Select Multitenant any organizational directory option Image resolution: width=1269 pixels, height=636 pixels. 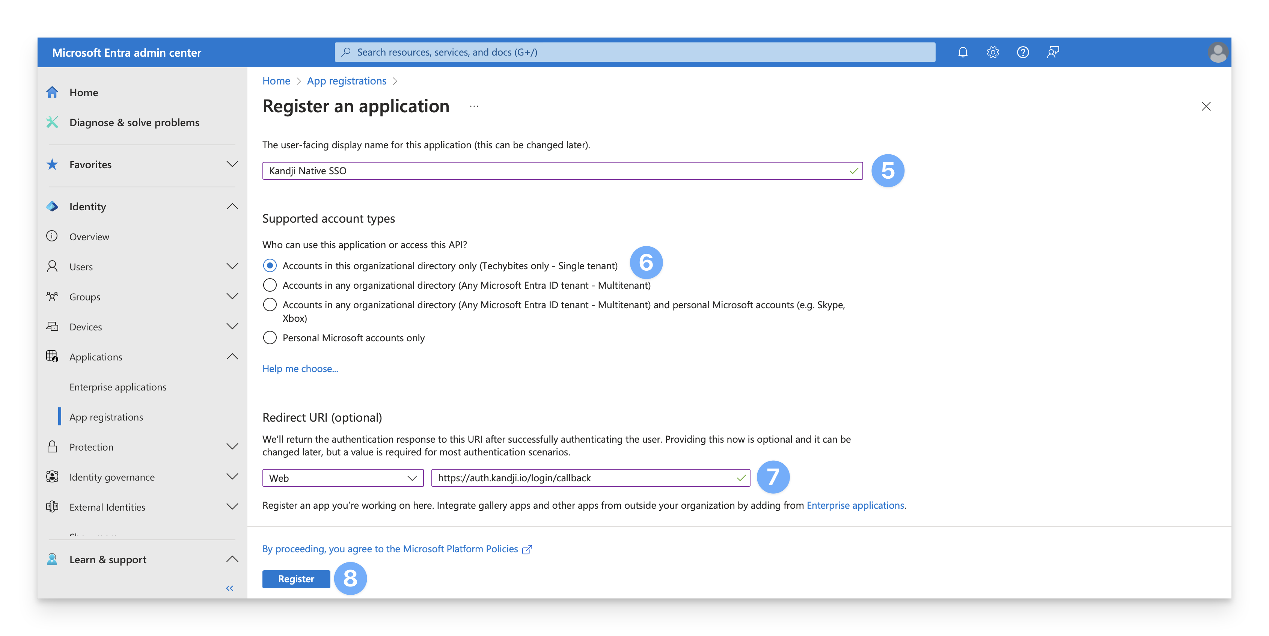tap(270, 285)
